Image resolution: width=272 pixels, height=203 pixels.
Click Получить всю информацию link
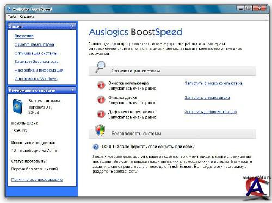click(x=37, y=179)
